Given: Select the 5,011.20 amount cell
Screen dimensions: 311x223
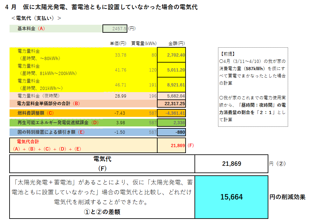Looking at the screenshot, I should click(x=171, y=70).
